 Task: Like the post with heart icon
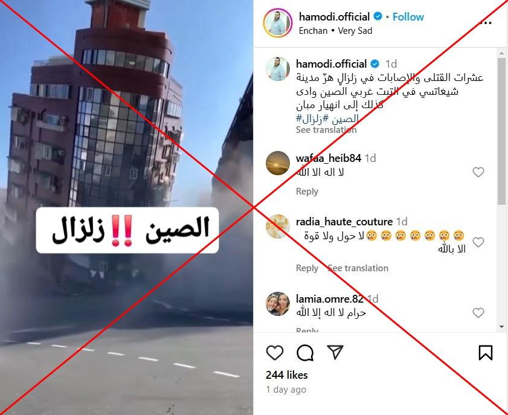275,352
